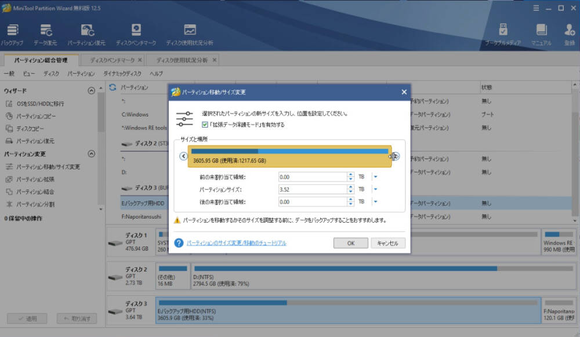Viewport: 580px width, 337px height.
Task: Open the ビュー menu
Action: (29, 74)
